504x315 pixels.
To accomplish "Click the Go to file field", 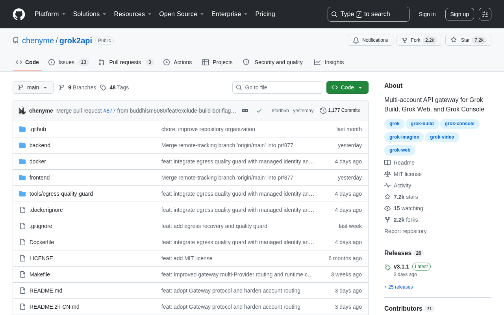I will pos(278,87).
